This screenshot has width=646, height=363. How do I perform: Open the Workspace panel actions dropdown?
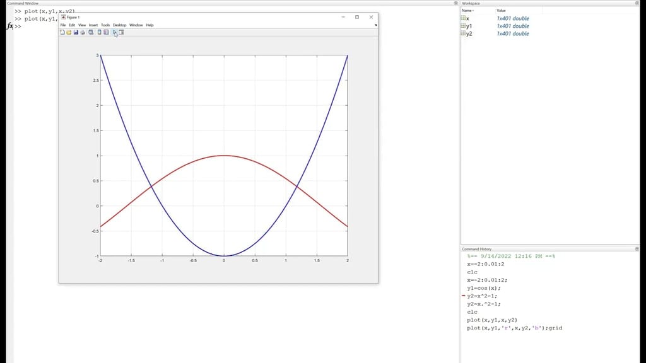[636, 3]
